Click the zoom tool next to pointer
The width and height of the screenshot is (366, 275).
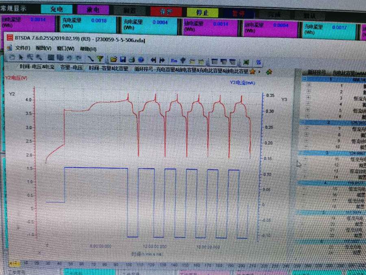(x=30, y=57)
